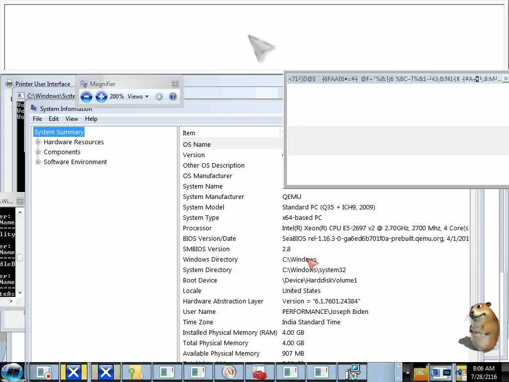Open the Views dropdown in Magnifier
The width and height of the screenshot is (509, 382).
tap(138, 96)
